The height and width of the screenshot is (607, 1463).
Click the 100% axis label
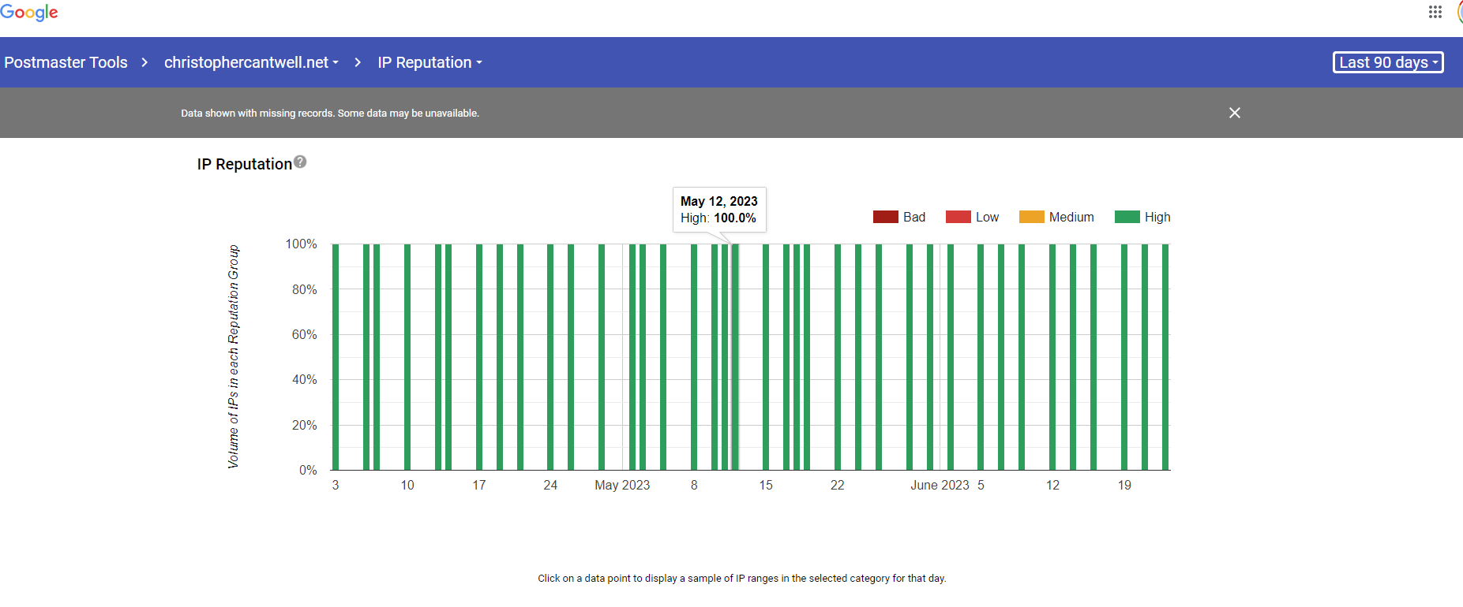pos(301,244)
